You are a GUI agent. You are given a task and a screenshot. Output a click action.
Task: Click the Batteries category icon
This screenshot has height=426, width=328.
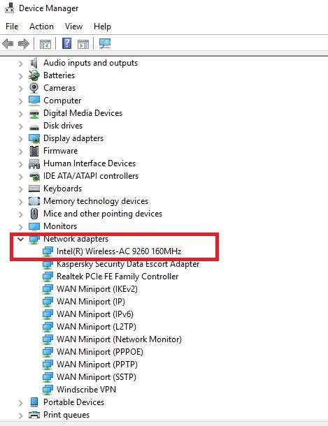[34, 75]
